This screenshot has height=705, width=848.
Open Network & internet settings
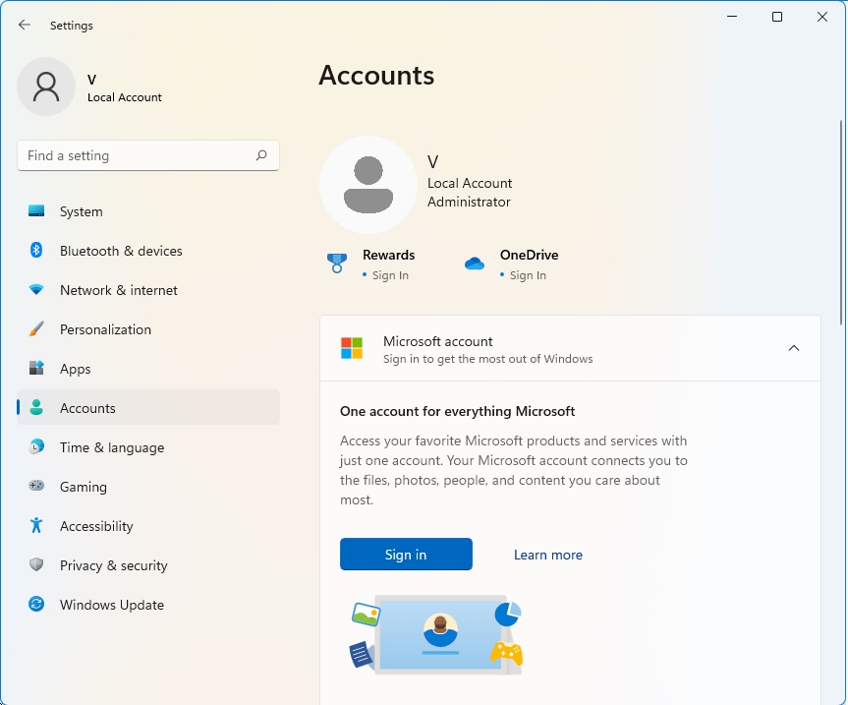click(148, 290)
